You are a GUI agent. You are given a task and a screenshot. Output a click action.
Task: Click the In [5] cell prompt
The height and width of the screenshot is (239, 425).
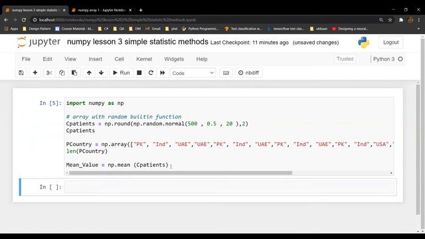[x=50, y=104]
